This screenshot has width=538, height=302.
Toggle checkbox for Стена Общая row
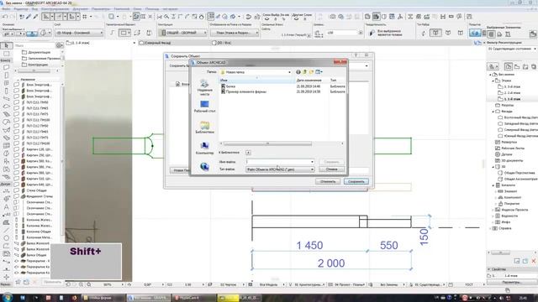(17, 190)
